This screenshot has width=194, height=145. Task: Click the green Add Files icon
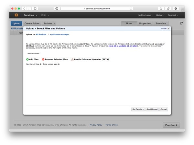[27, 59]
